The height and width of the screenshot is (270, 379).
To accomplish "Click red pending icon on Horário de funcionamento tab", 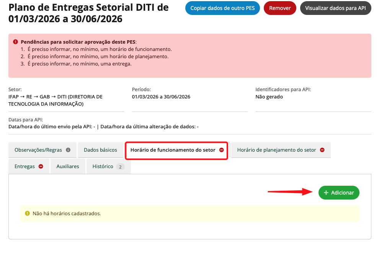I will [x=221, y=150].
